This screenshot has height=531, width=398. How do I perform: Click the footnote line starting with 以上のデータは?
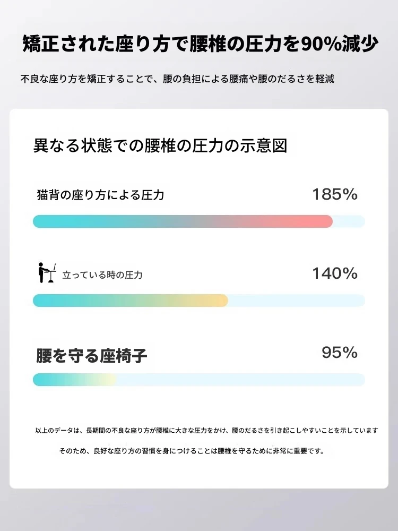(206, 430)
